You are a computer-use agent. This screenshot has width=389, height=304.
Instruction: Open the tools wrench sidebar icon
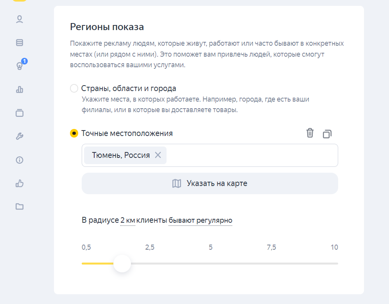[x=20, y=136]
